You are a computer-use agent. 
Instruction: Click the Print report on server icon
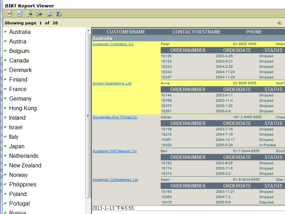(x=59, y=14)
